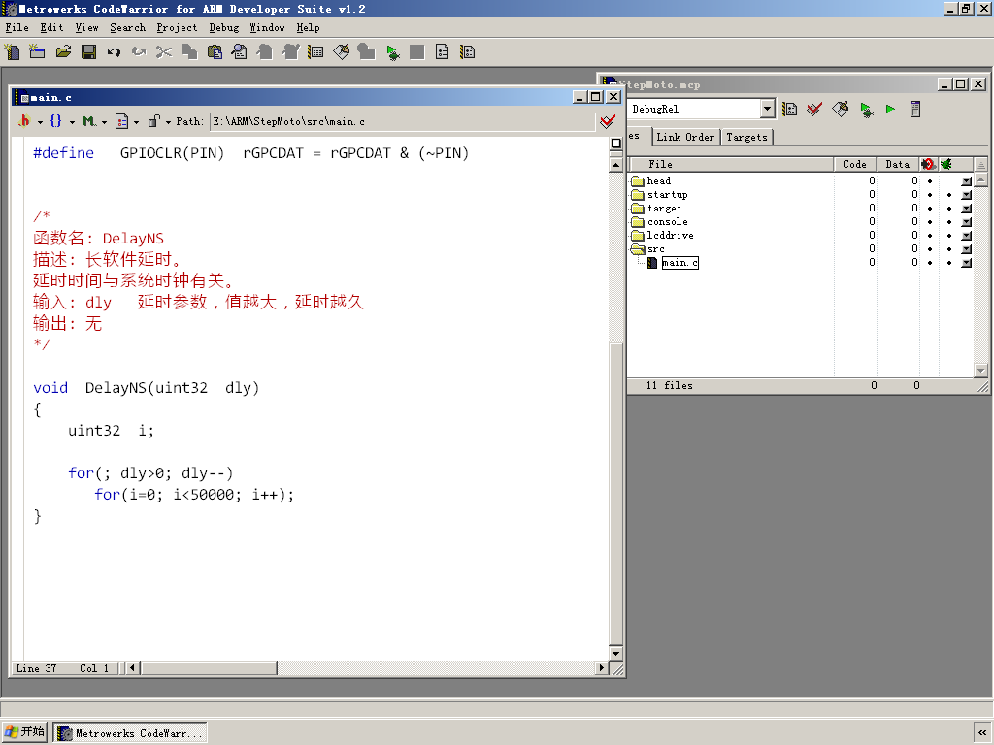
Task: Click Metrowerks CodeWarrior taskbar button
Action: click(x=130, y=733)
